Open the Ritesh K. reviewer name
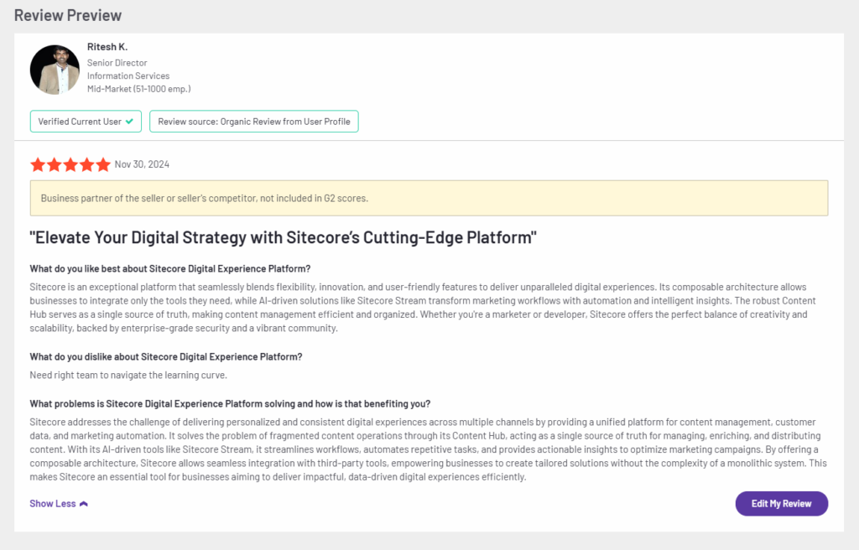The width and height of the screenshot is (859, 550). tap(107, 47)
